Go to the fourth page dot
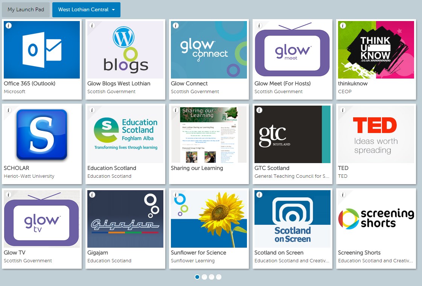This screenshot has height=286, width=422. pyautogui.click(x=219, y=277)
